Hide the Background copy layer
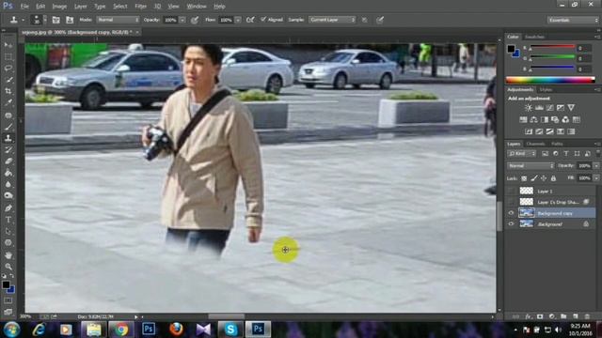Image resolution: width=602 pixels, height=338 pixels. coord(511,213)
